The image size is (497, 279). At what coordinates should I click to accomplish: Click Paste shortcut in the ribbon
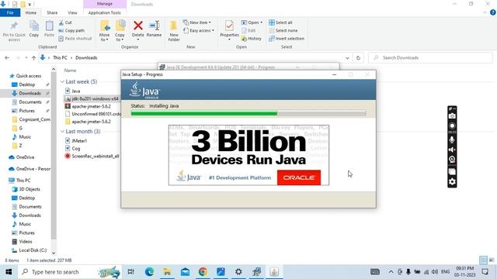tap(75, 39)
